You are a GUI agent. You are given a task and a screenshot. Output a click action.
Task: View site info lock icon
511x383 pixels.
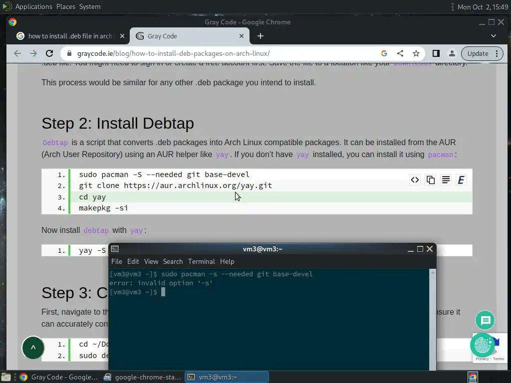click(x=69, y=53)
